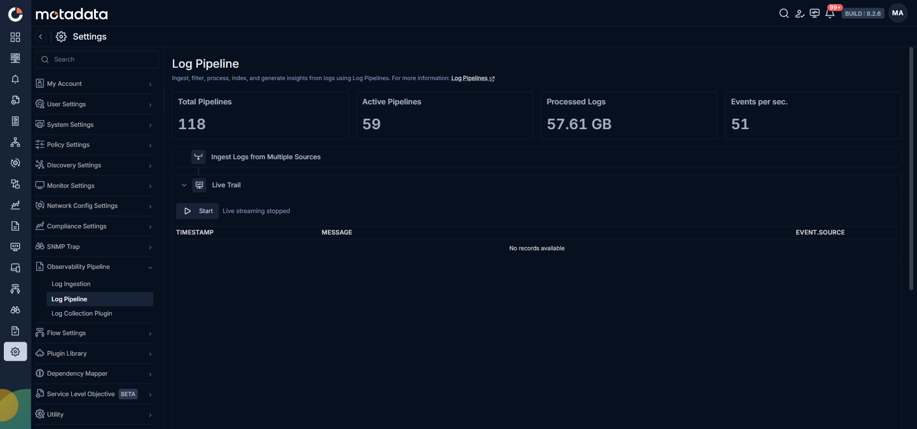Screen dimensions: 917x429
Task: Expand User Settings chevron
Action: 150,105
